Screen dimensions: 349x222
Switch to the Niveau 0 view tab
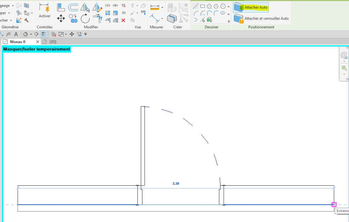coord(17,42)
